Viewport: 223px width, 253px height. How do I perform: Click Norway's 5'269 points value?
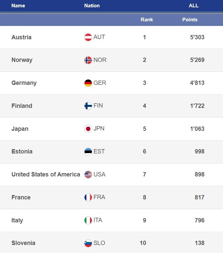197,60
